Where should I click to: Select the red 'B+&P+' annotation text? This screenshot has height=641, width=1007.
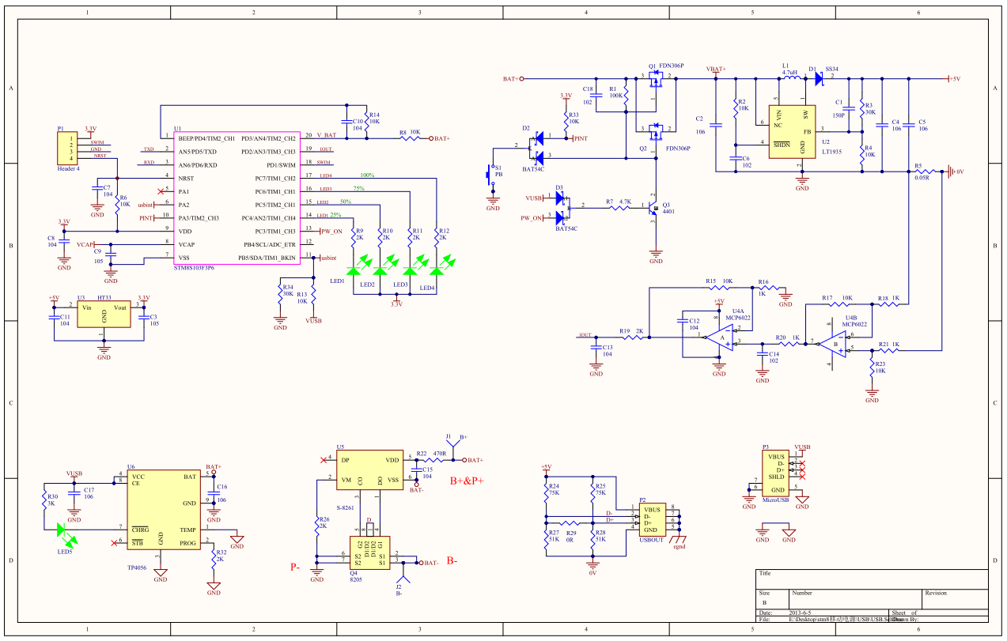(x=467, y=481)
